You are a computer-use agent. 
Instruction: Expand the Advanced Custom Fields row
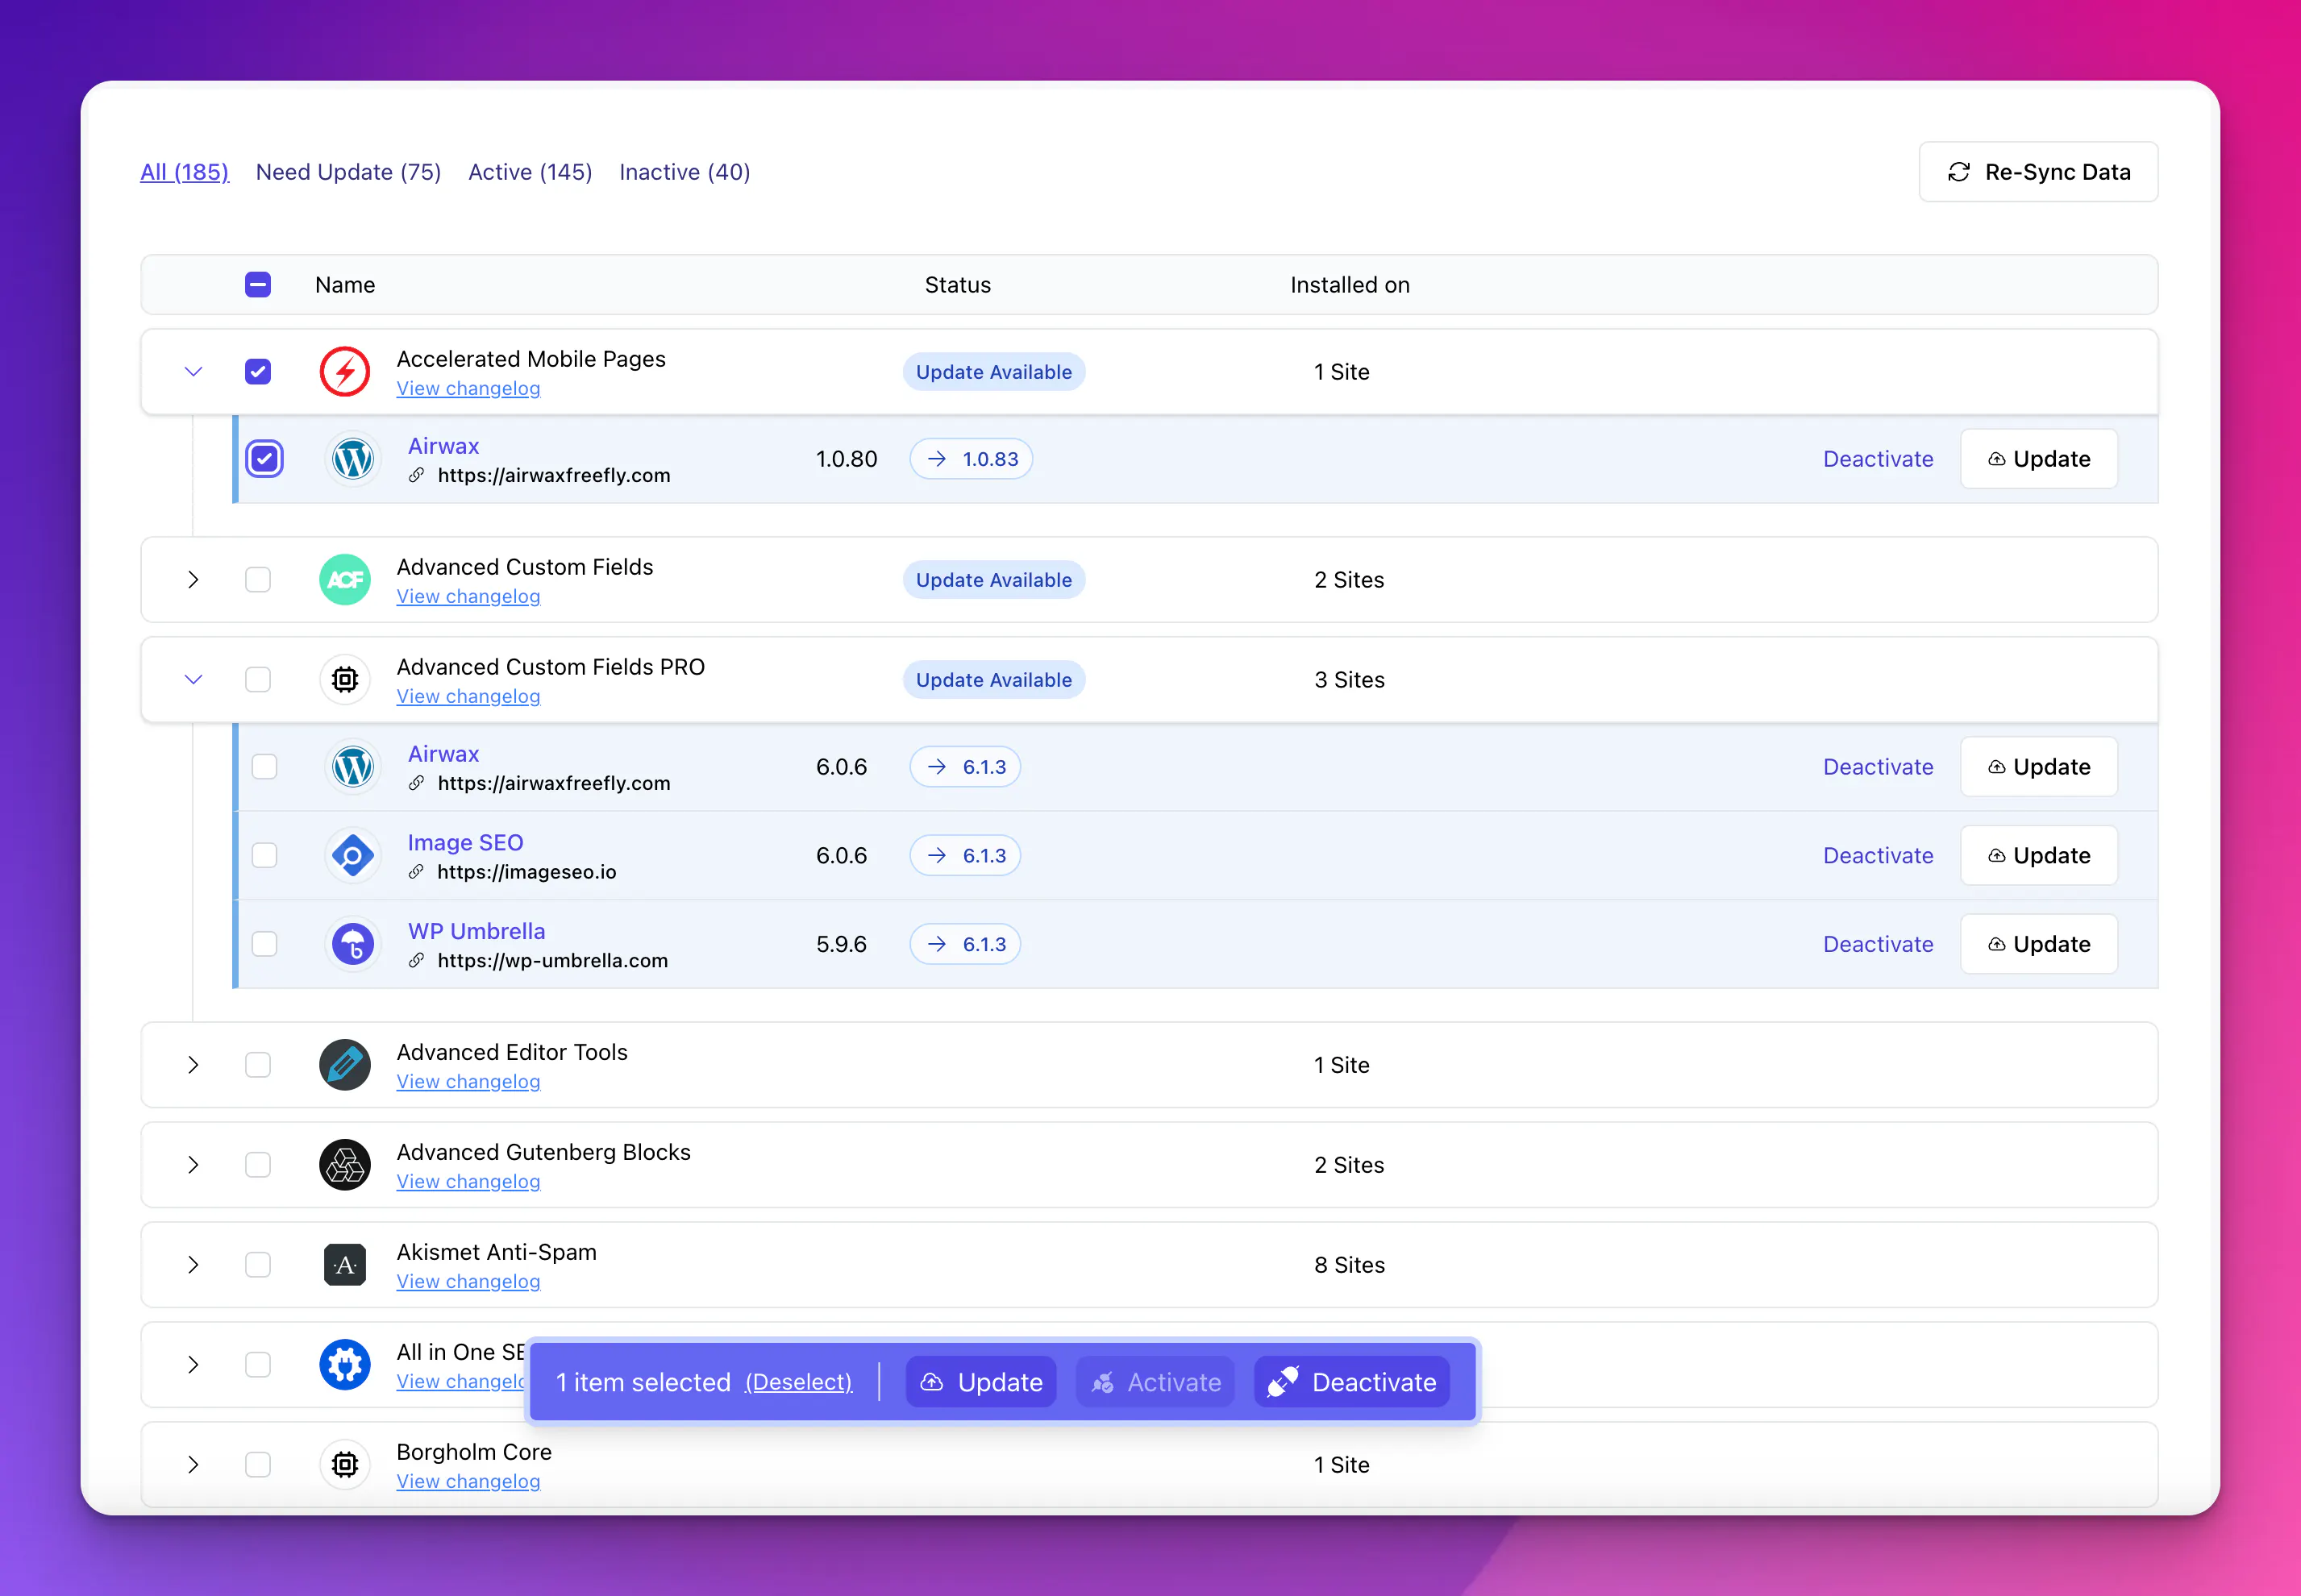(x=193, y=580)
